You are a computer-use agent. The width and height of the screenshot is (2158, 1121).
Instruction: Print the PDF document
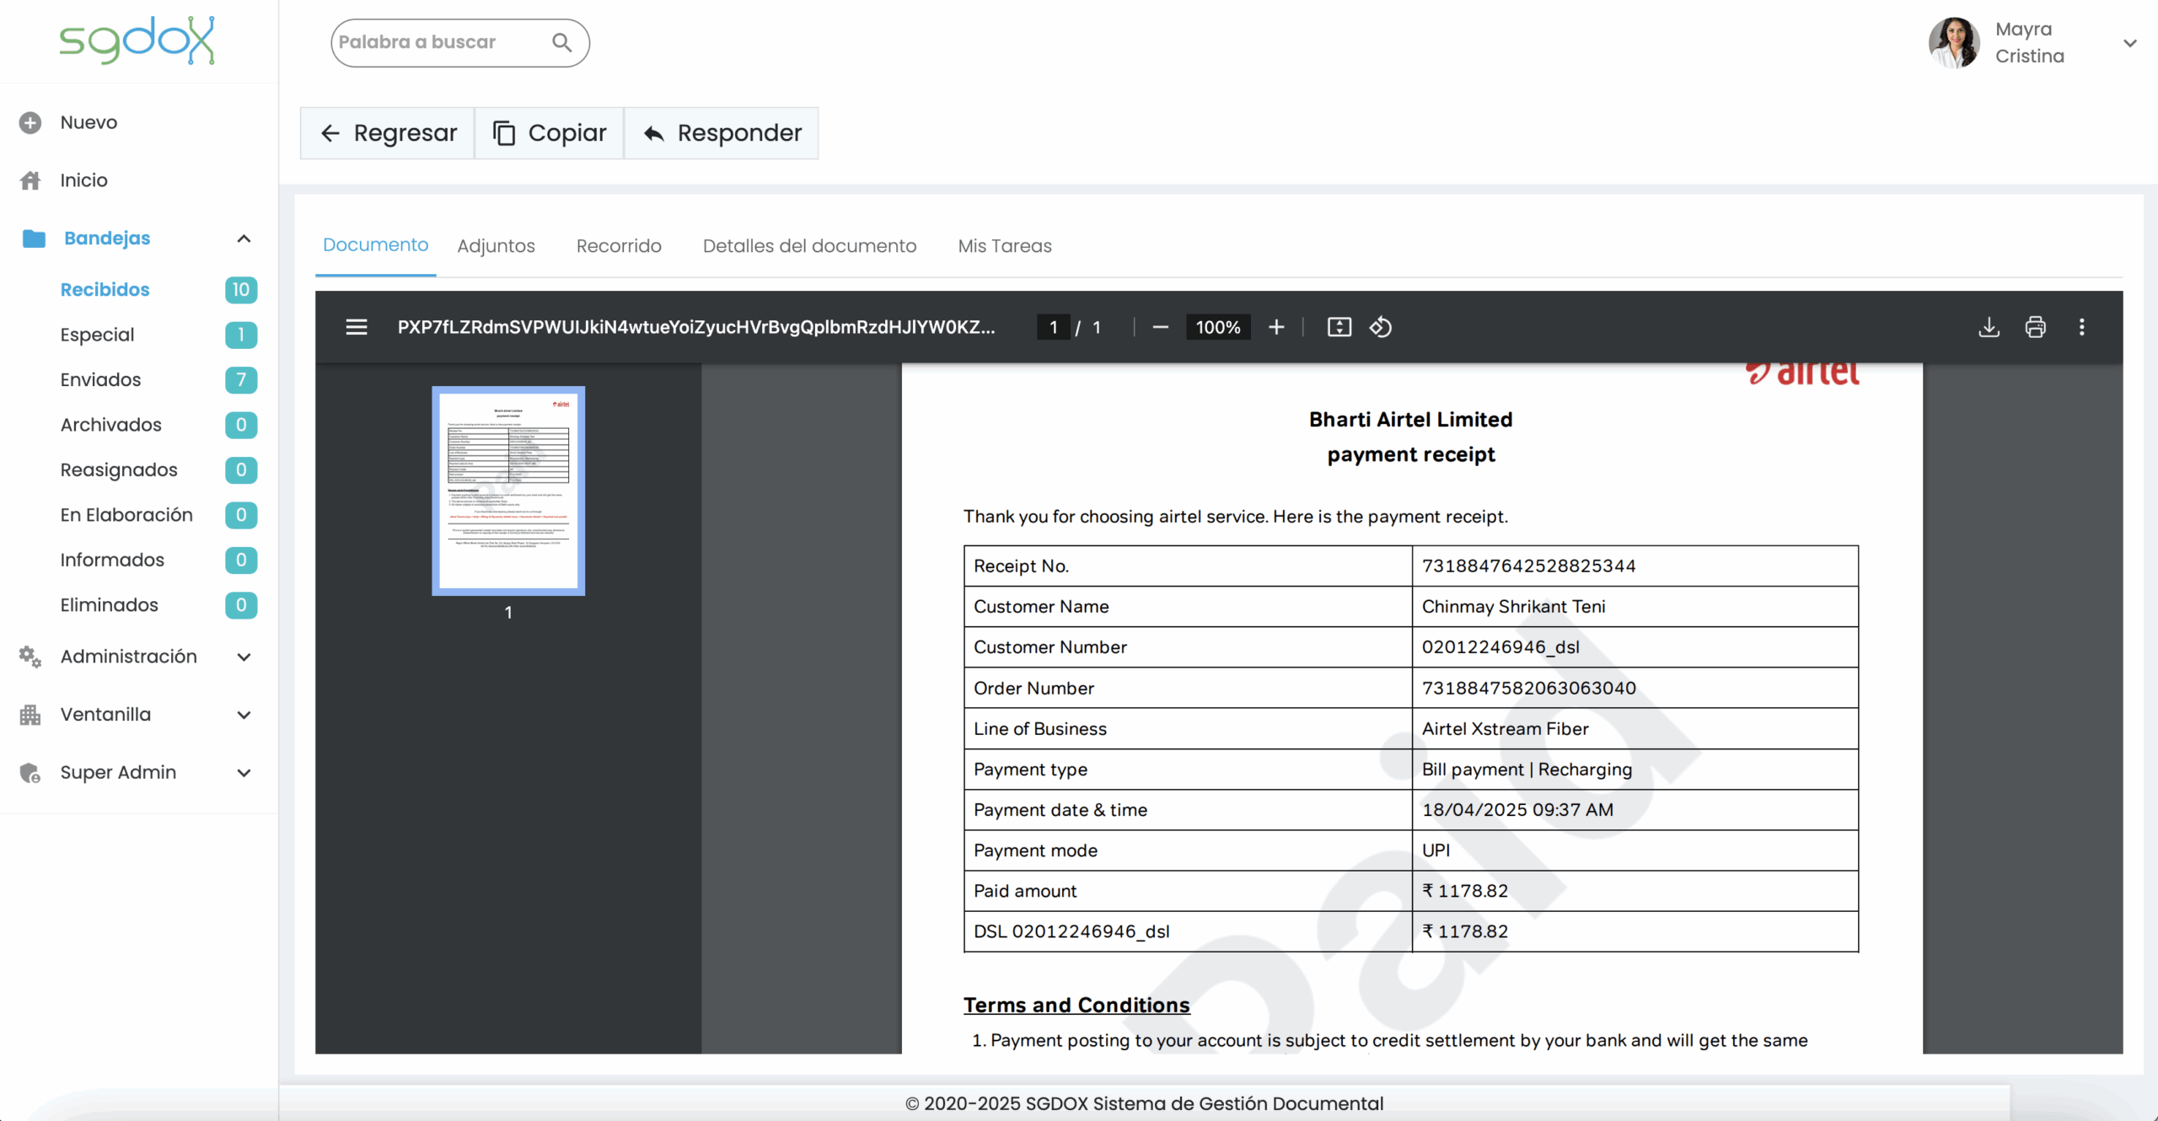click(x=2036, y=327)
